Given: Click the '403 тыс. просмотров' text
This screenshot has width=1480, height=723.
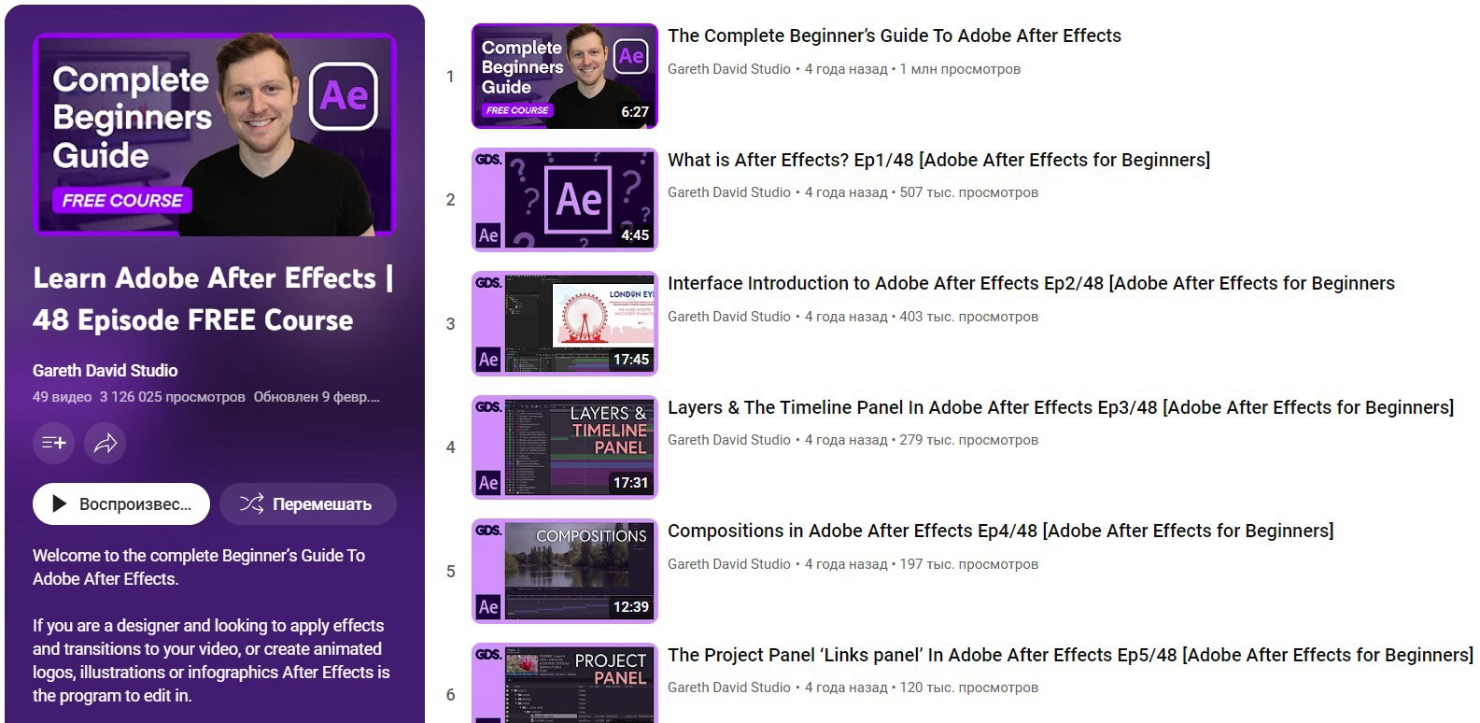Looking at the screenshot, I should tap(968, 317).
